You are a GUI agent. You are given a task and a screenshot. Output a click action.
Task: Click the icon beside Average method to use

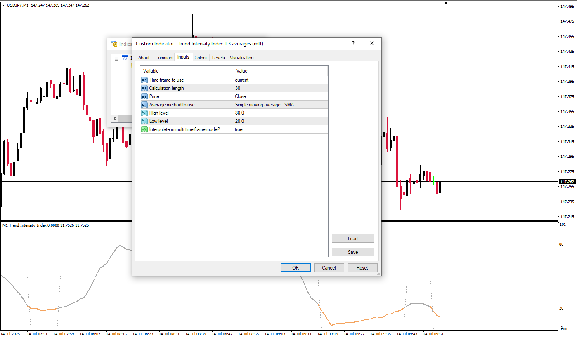point(144,105)
